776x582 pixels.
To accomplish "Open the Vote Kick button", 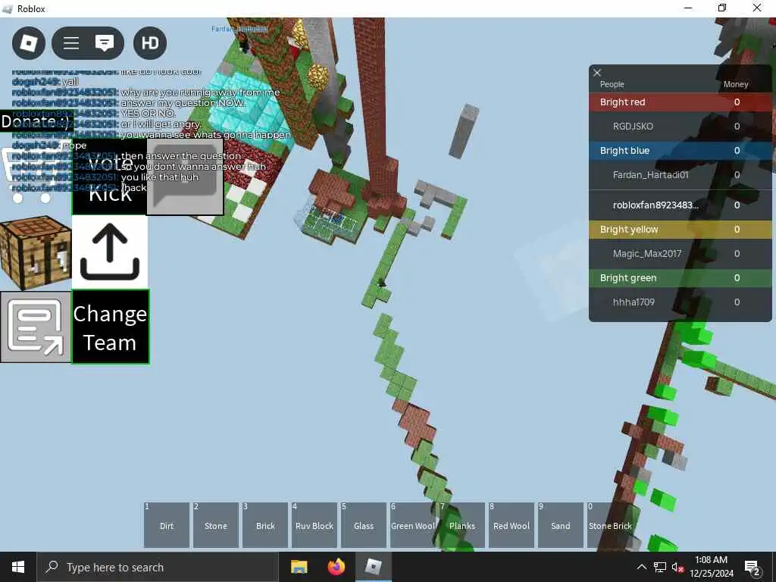I will [x=110, y=177].
